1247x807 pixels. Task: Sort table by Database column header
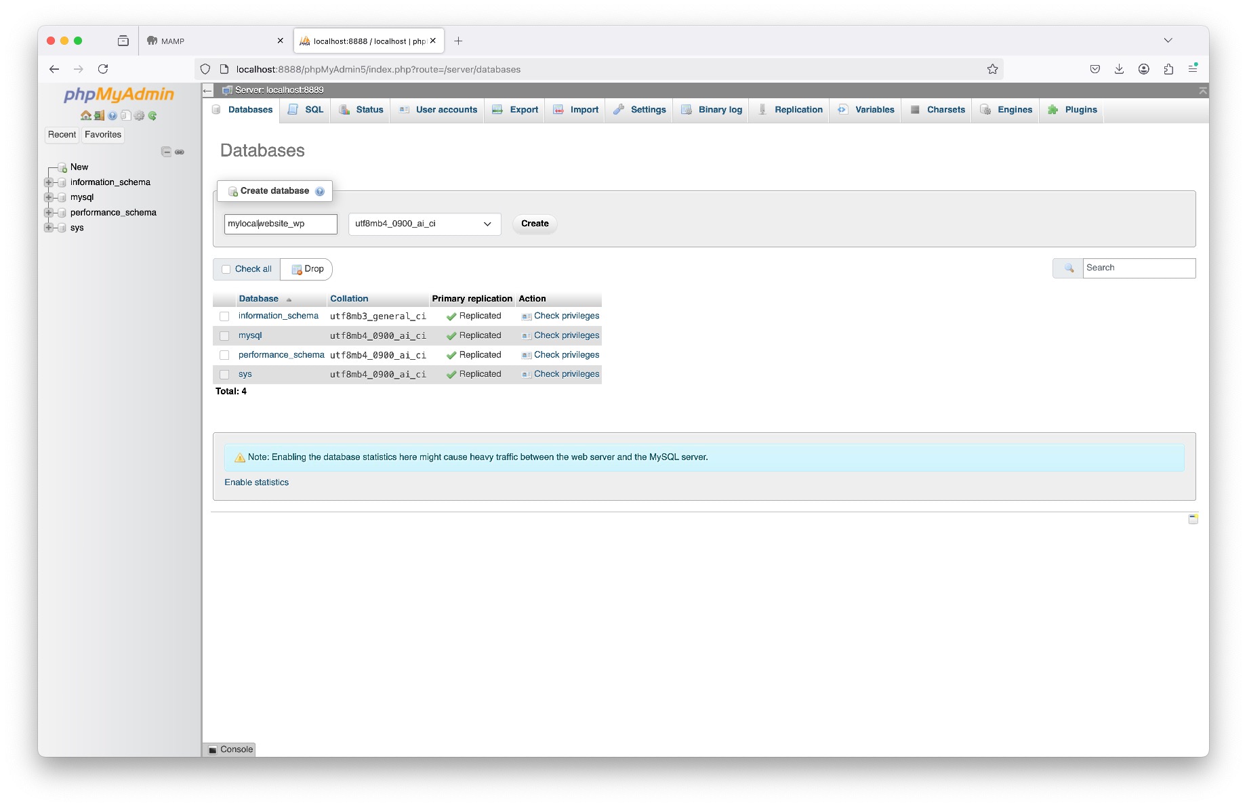point(259,299)
